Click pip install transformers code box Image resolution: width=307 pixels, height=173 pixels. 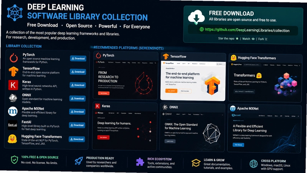click(x=244, y=91)
